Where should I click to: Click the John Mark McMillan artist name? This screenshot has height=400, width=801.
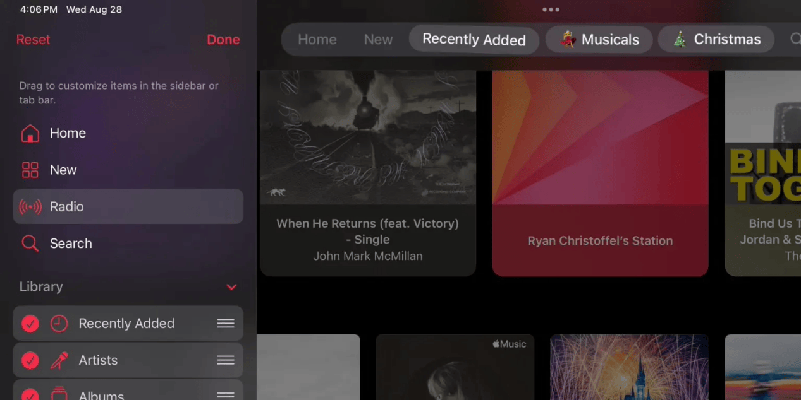point(368,256)
